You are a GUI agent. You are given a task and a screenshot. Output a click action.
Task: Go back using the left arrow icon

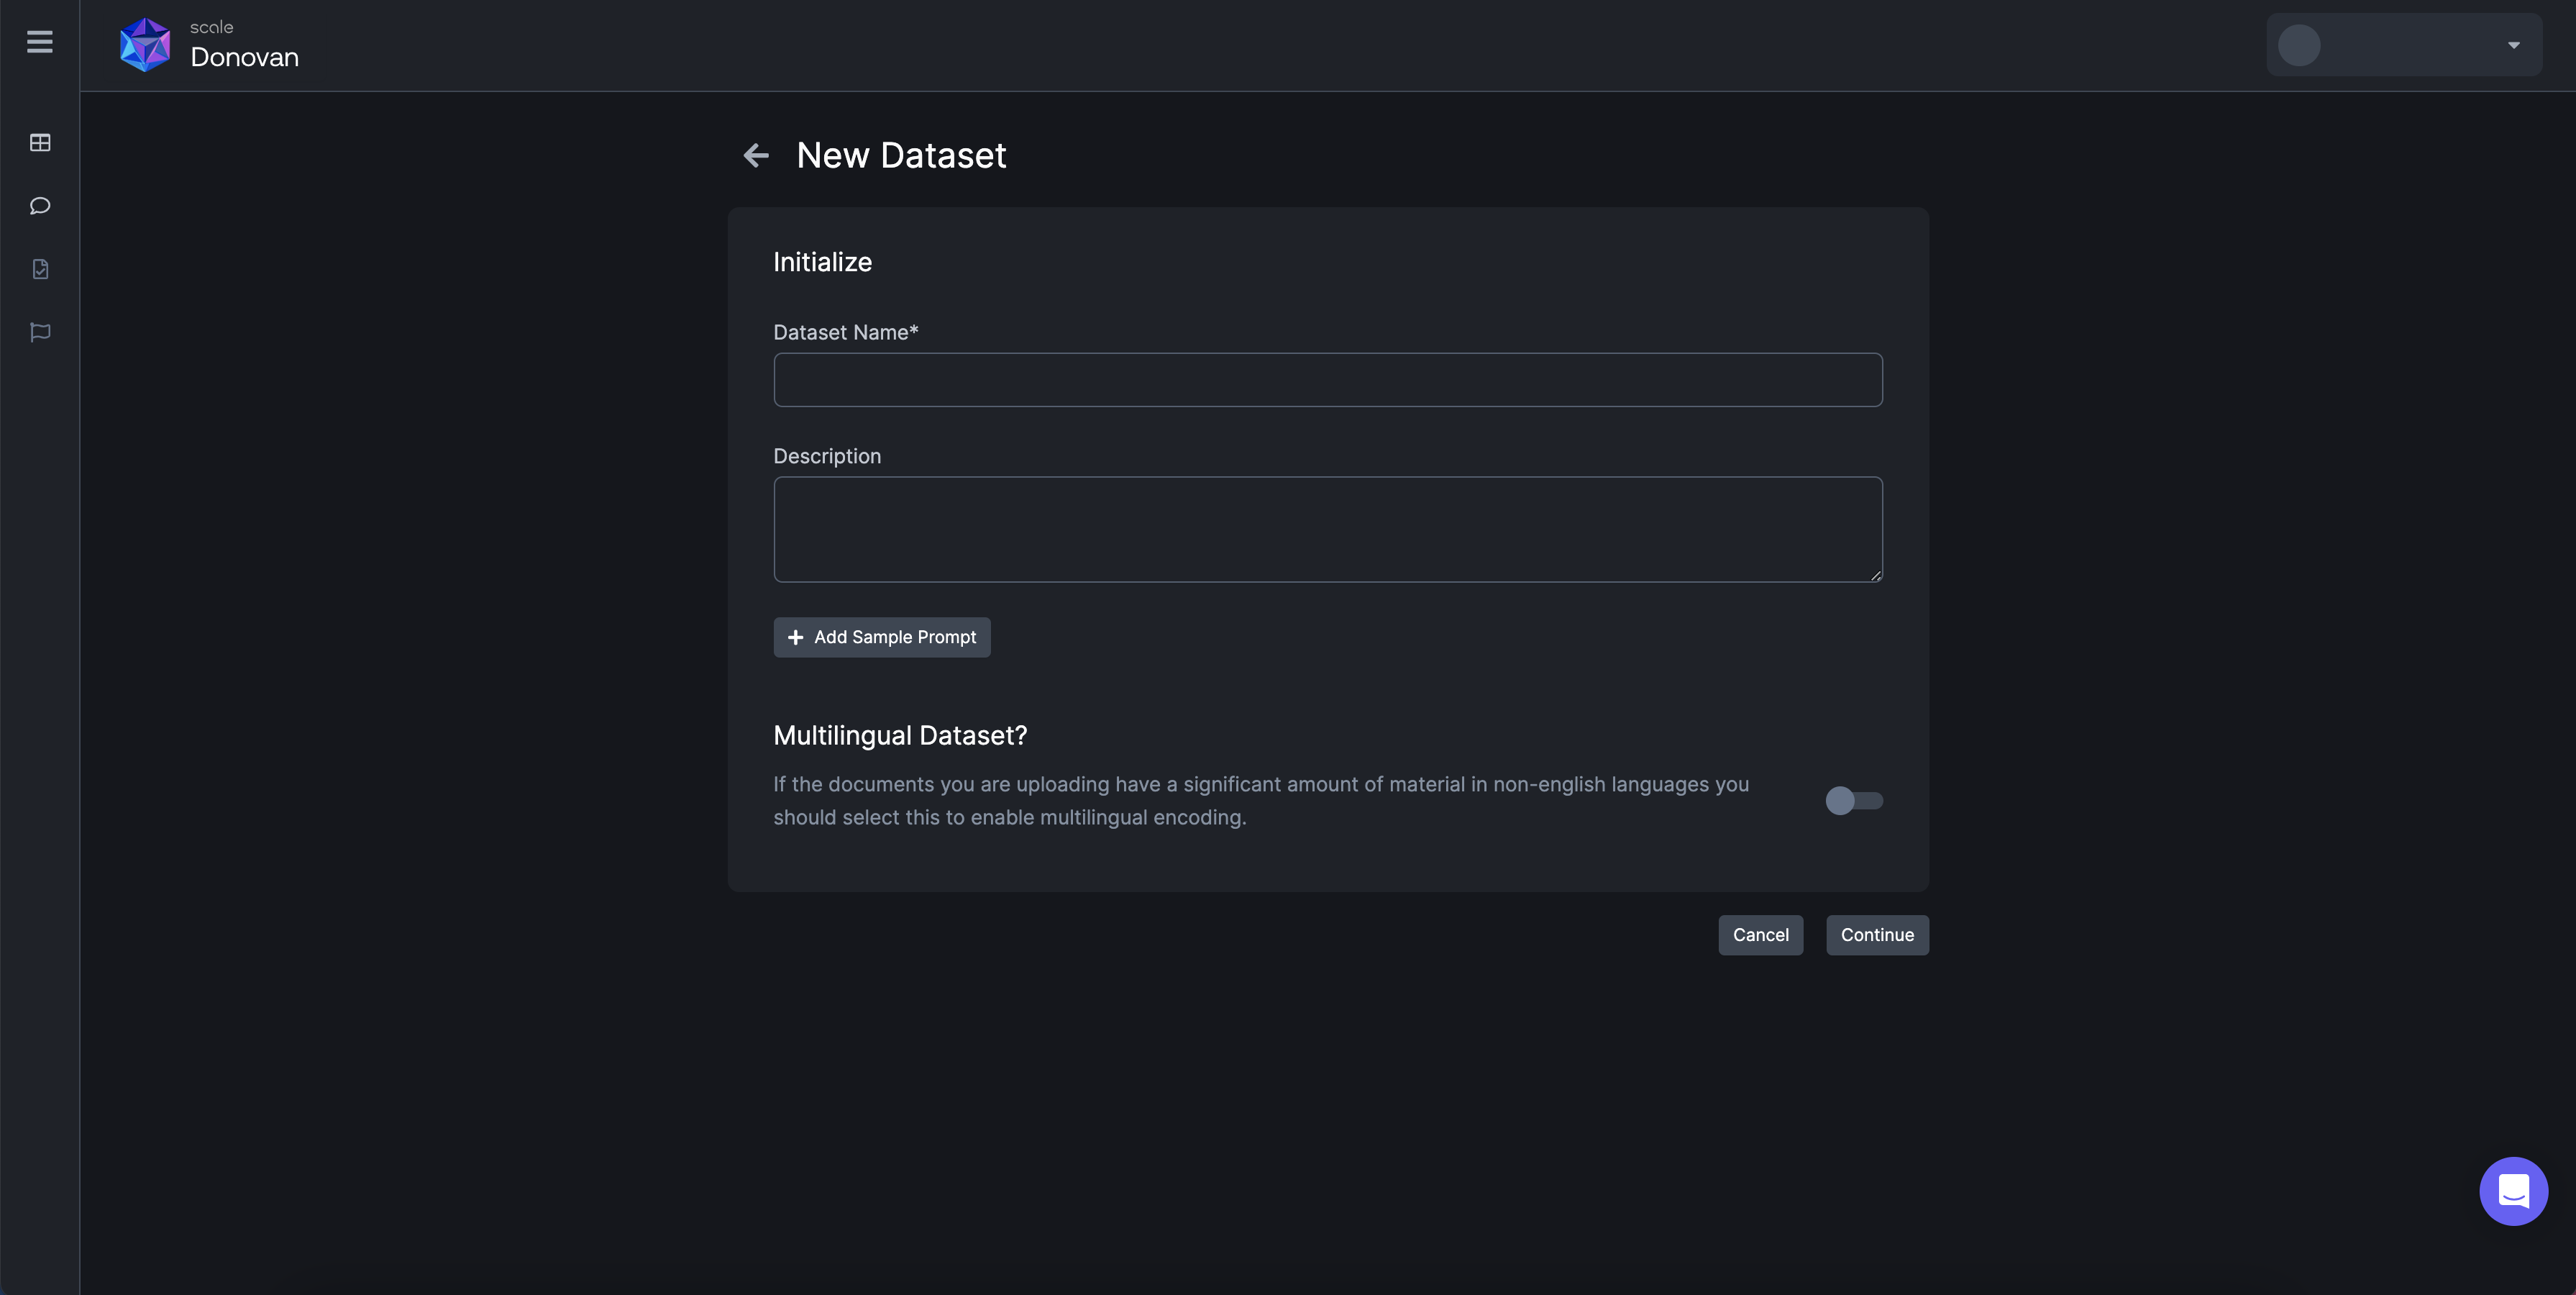pyautogui.click(x=756, y=155)
